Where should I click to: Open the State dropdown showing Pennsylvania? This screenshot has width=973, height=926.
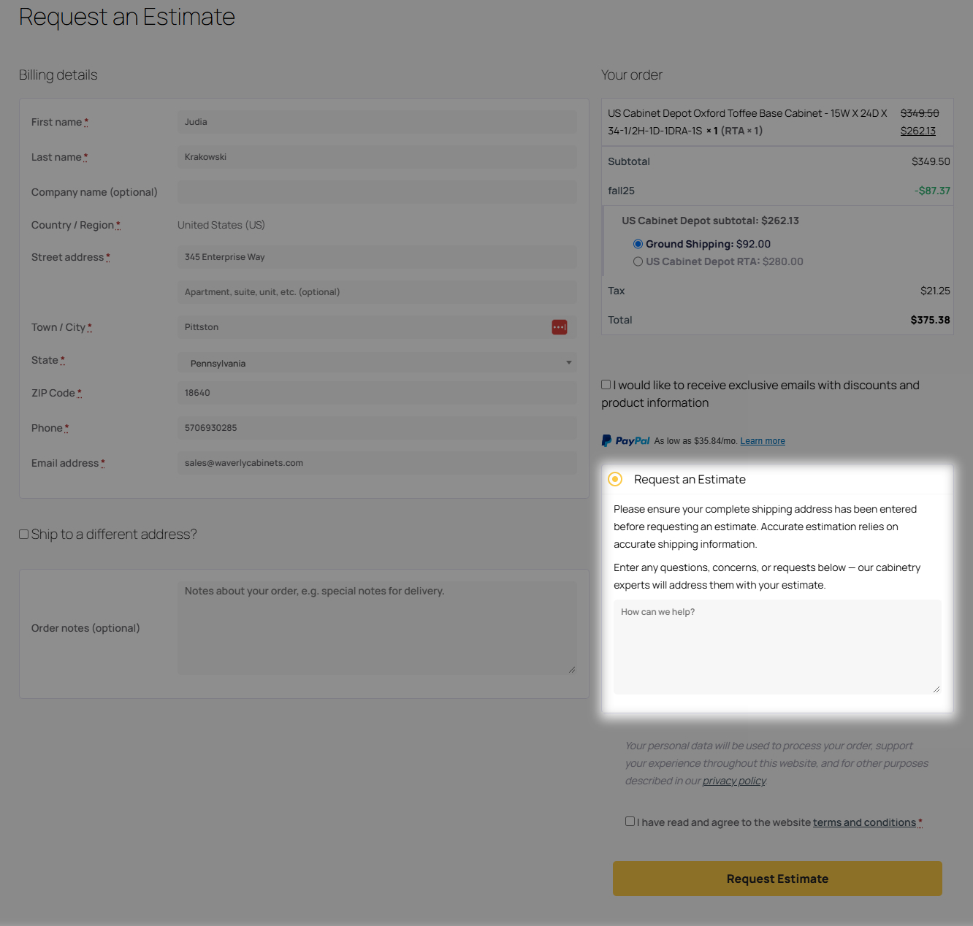point(377,363)
